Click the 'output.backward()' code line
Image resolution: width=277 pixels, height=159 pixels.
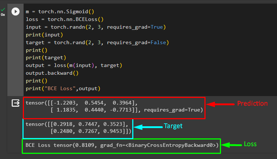coord(52,73)
